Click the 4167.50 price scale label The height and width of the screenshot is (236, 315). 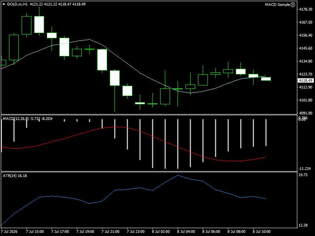click(306, 22)
